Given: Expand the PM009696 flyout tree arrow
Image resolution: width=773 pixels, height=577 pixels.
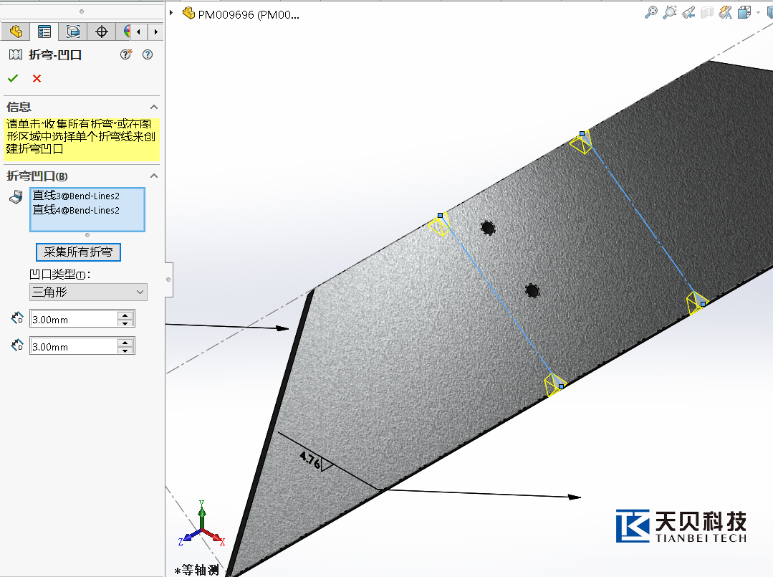Looking at the screenshot, I should 171,13.
